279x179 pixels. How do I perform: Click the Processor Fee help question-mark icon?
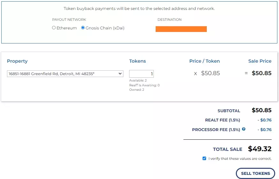244,129
